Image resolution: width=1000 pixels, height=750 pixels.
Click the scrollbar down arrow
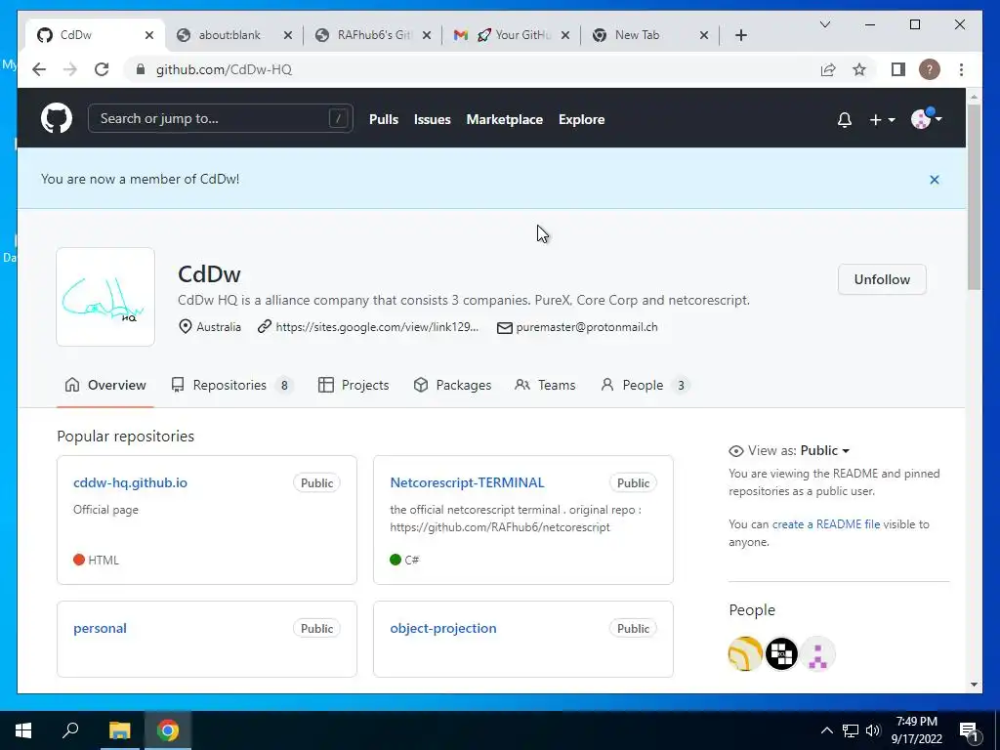point(974,685)
